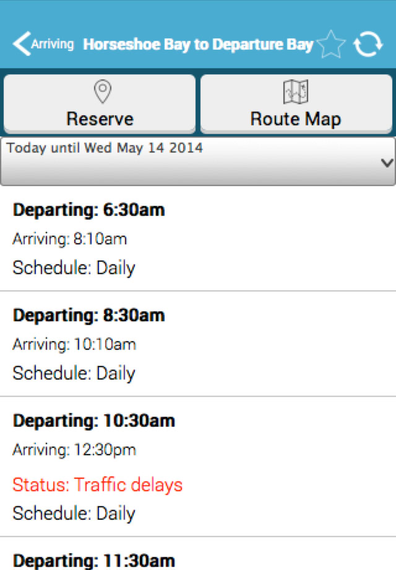Screen dimensions: 396x570
Task: Tap the 'Arriving: 8:10am' line
Action: coord(70,239)
